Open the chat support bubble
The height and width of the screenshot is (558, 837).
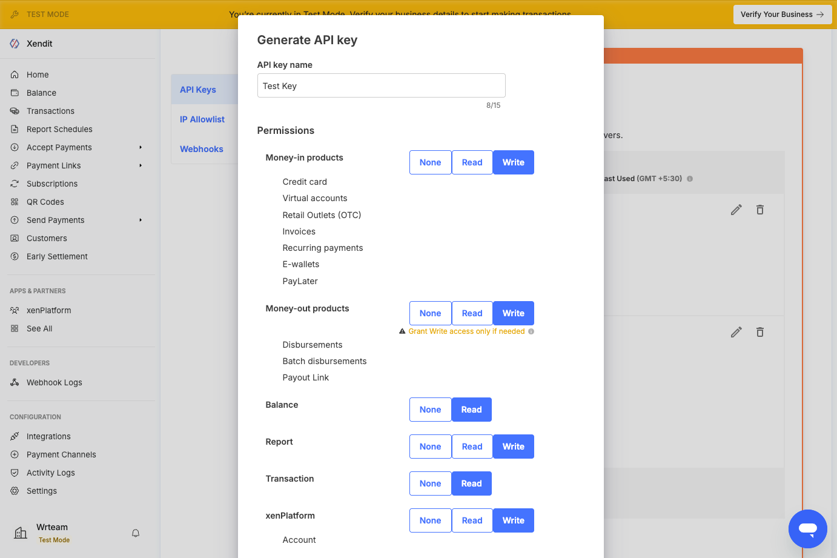807,528
